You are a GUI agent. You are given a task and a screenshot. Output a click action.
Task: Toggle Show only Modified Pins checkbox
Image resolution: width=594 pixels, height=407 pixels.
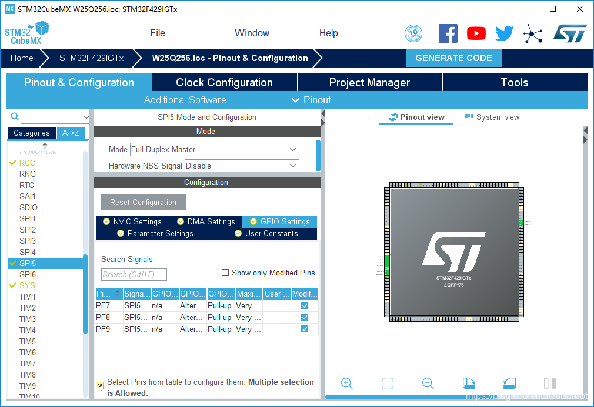[x=225, y=273]
